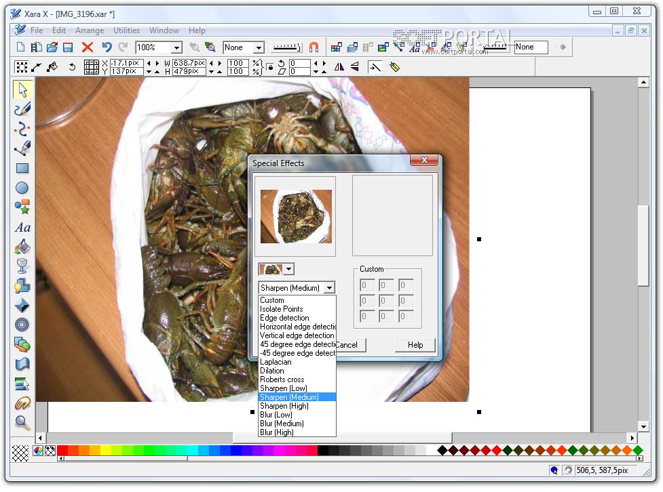Click the vertical scrollbar down arrow

pos(643,426)
